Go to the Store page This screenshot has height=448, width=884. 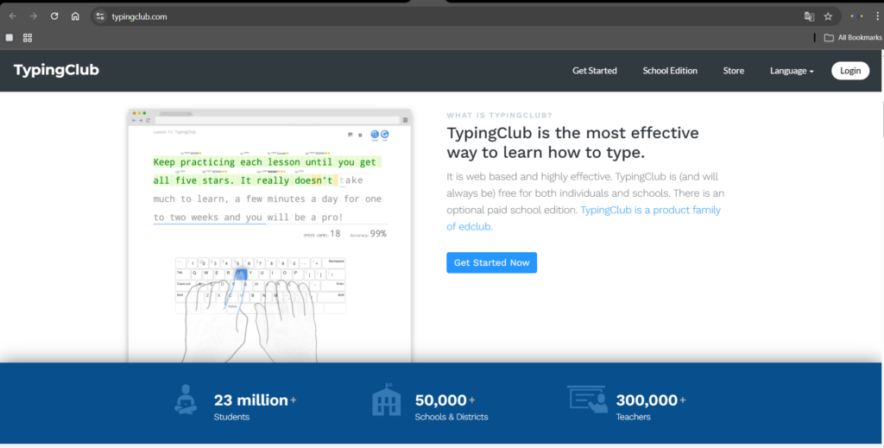tap(733, 71)
